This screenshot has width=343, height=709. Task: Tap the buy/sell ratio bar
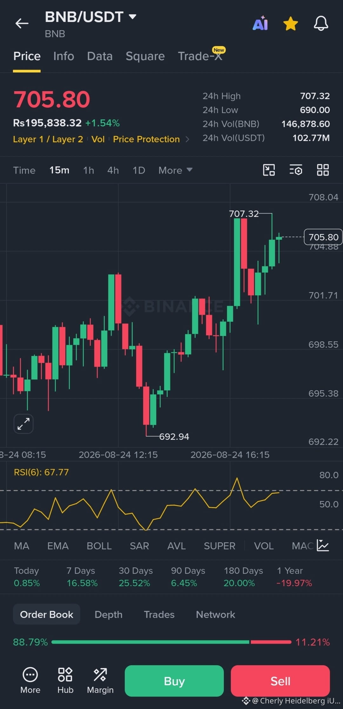(x=171, y=642)
